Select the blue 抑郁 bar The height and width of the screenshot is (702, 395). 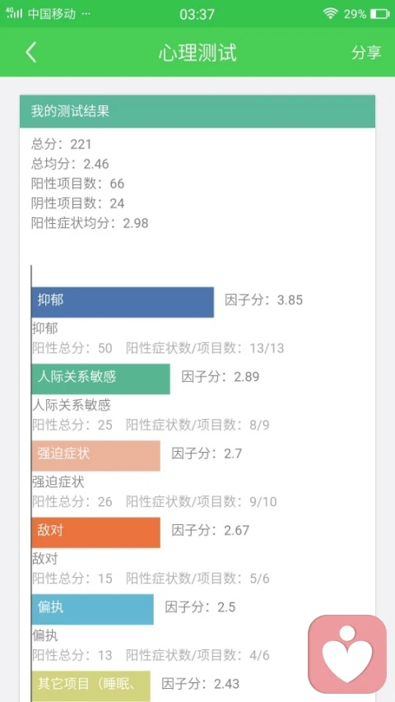click(123, 302)
